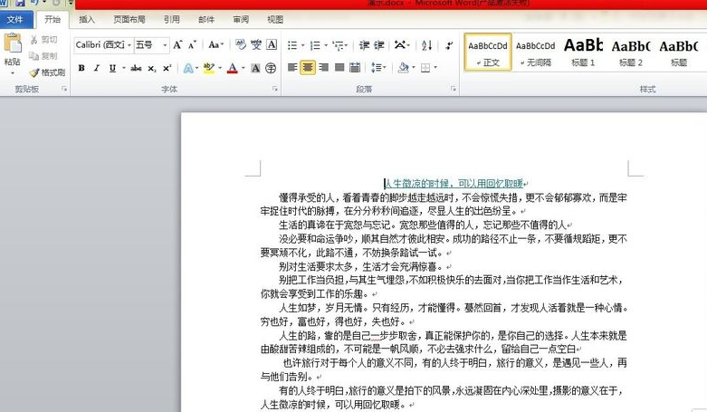Sort the selected paragraphs
This screenshot has width=707, height=412.
tap(426, 45)
